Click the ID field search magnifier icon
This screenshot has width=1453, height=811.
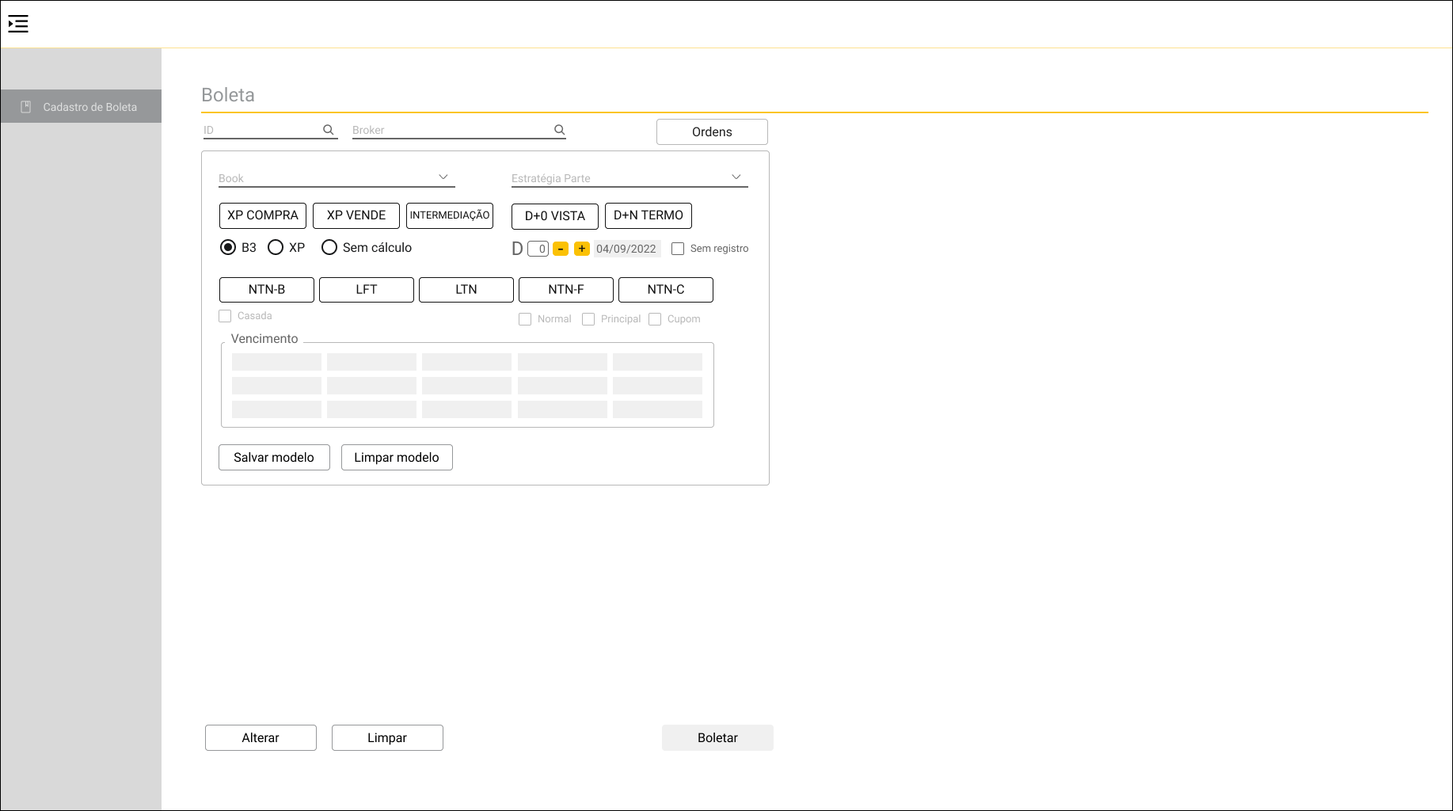coord(328,130)
